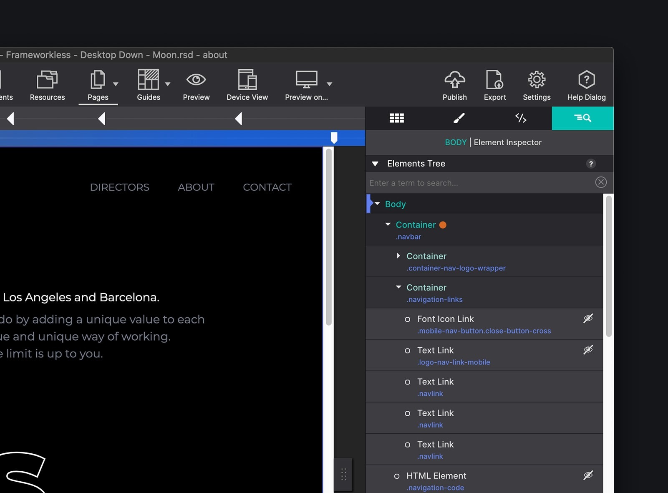Click the breakpoint slider handle on blue bar
The image size is (668, 493).
[x=334, y=138]
